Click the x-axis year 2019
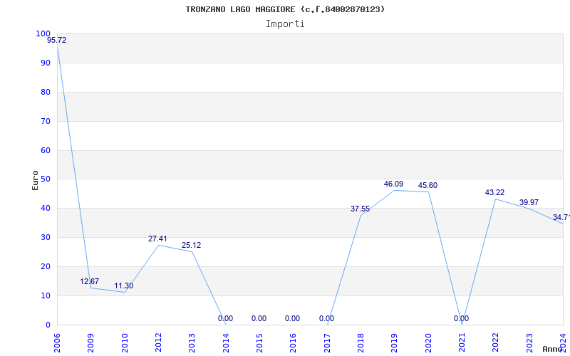The width and height of the screenshot is (570, 356). click(395, 343)
